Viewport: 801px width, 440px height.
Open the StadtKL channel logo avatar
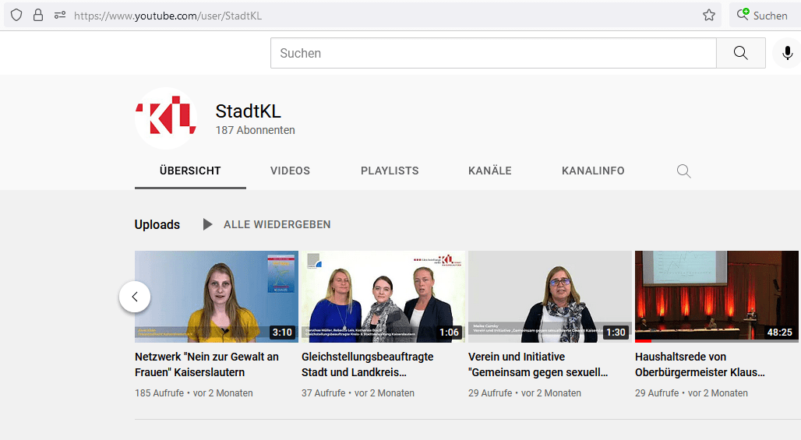click(165, 118)
